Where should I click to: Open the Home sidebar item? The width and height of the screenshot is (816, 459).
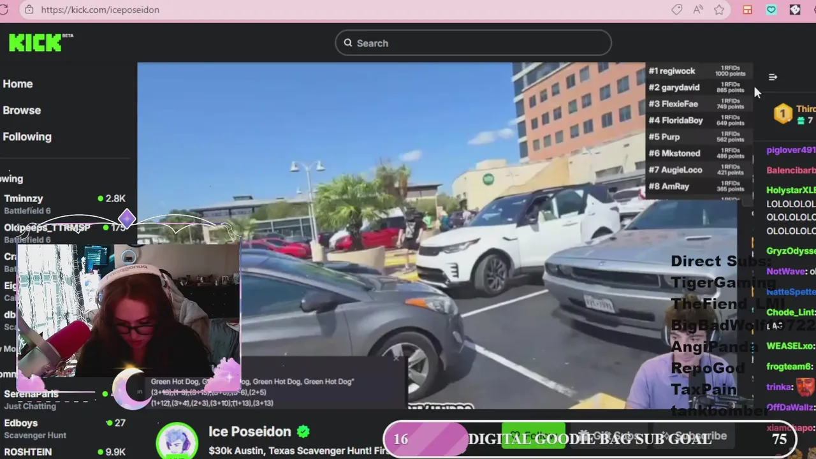tap(18, 84)
